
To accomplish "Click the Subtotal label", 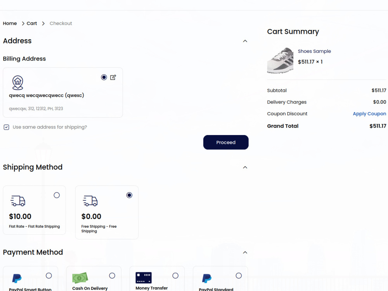I will click(x=277, y=90).
